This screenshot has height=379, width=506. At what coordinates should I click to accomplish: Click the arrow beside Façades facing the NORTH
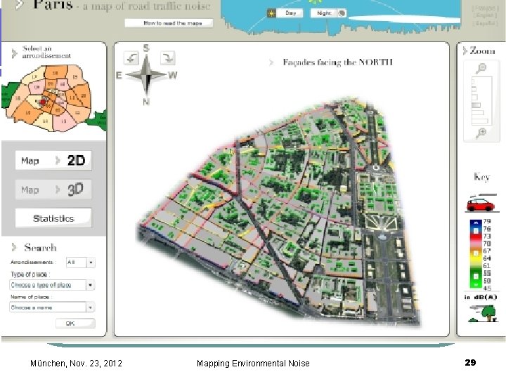[x=271, y=62]
